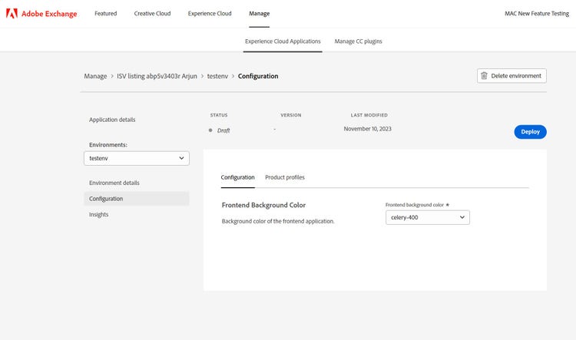Switch to the Product profiles tab
This screenshot has height=340, width=576.
(284, 177)
